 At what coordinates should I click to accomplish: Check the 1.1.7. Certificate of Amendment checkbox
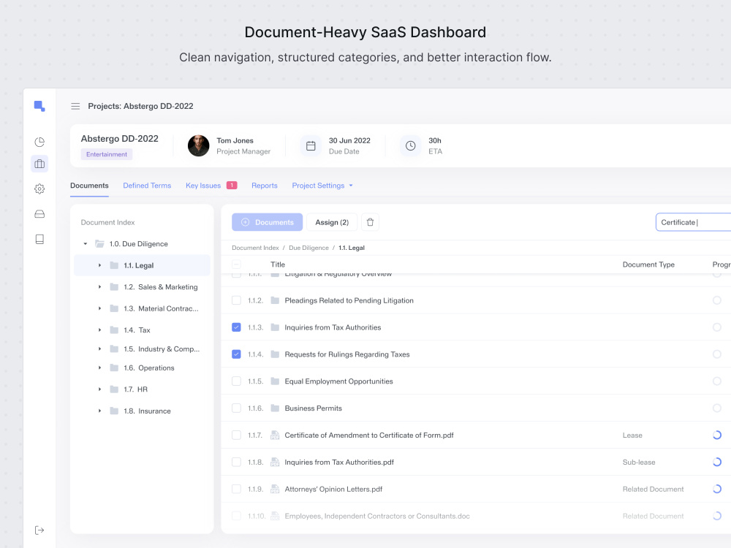point(236,435)
